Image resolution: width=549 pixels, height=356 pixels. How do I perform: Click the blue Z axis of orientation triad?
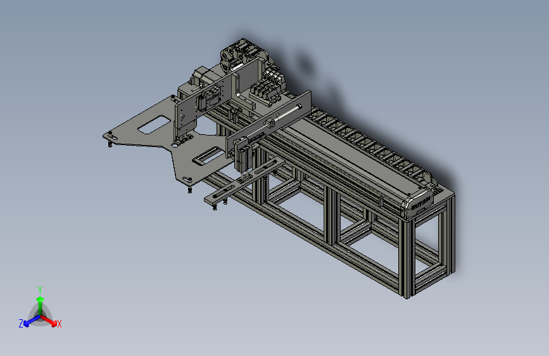click(x=32, y=321)
